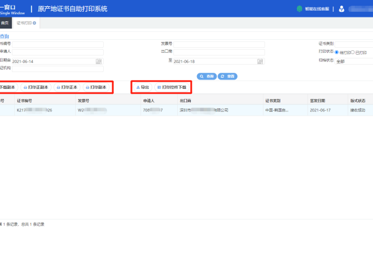The image size is (373, 268).
Task: Open 智能在线客服 link
Action: tap(317, 9)
